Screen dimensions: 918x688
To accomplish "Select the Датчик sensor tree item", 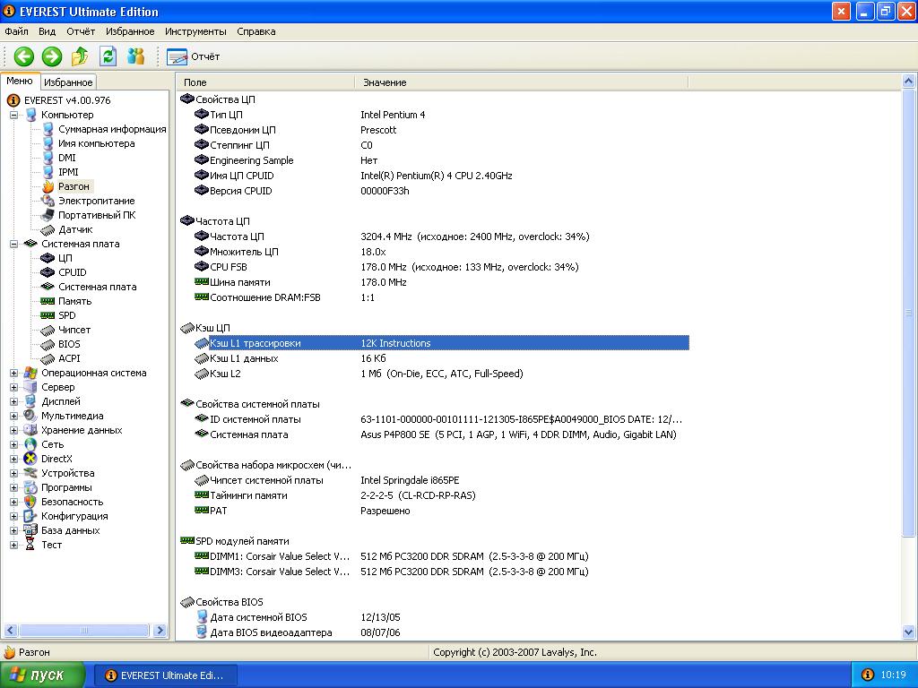I will coord(75,229).
